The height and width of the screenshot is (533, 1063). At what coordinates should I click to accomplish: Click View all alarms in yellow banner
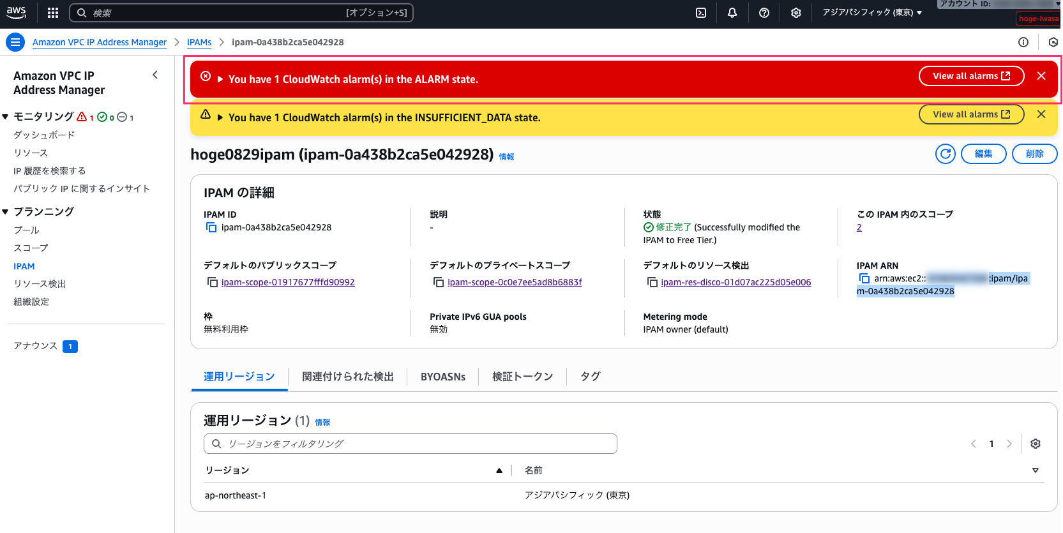971,114
